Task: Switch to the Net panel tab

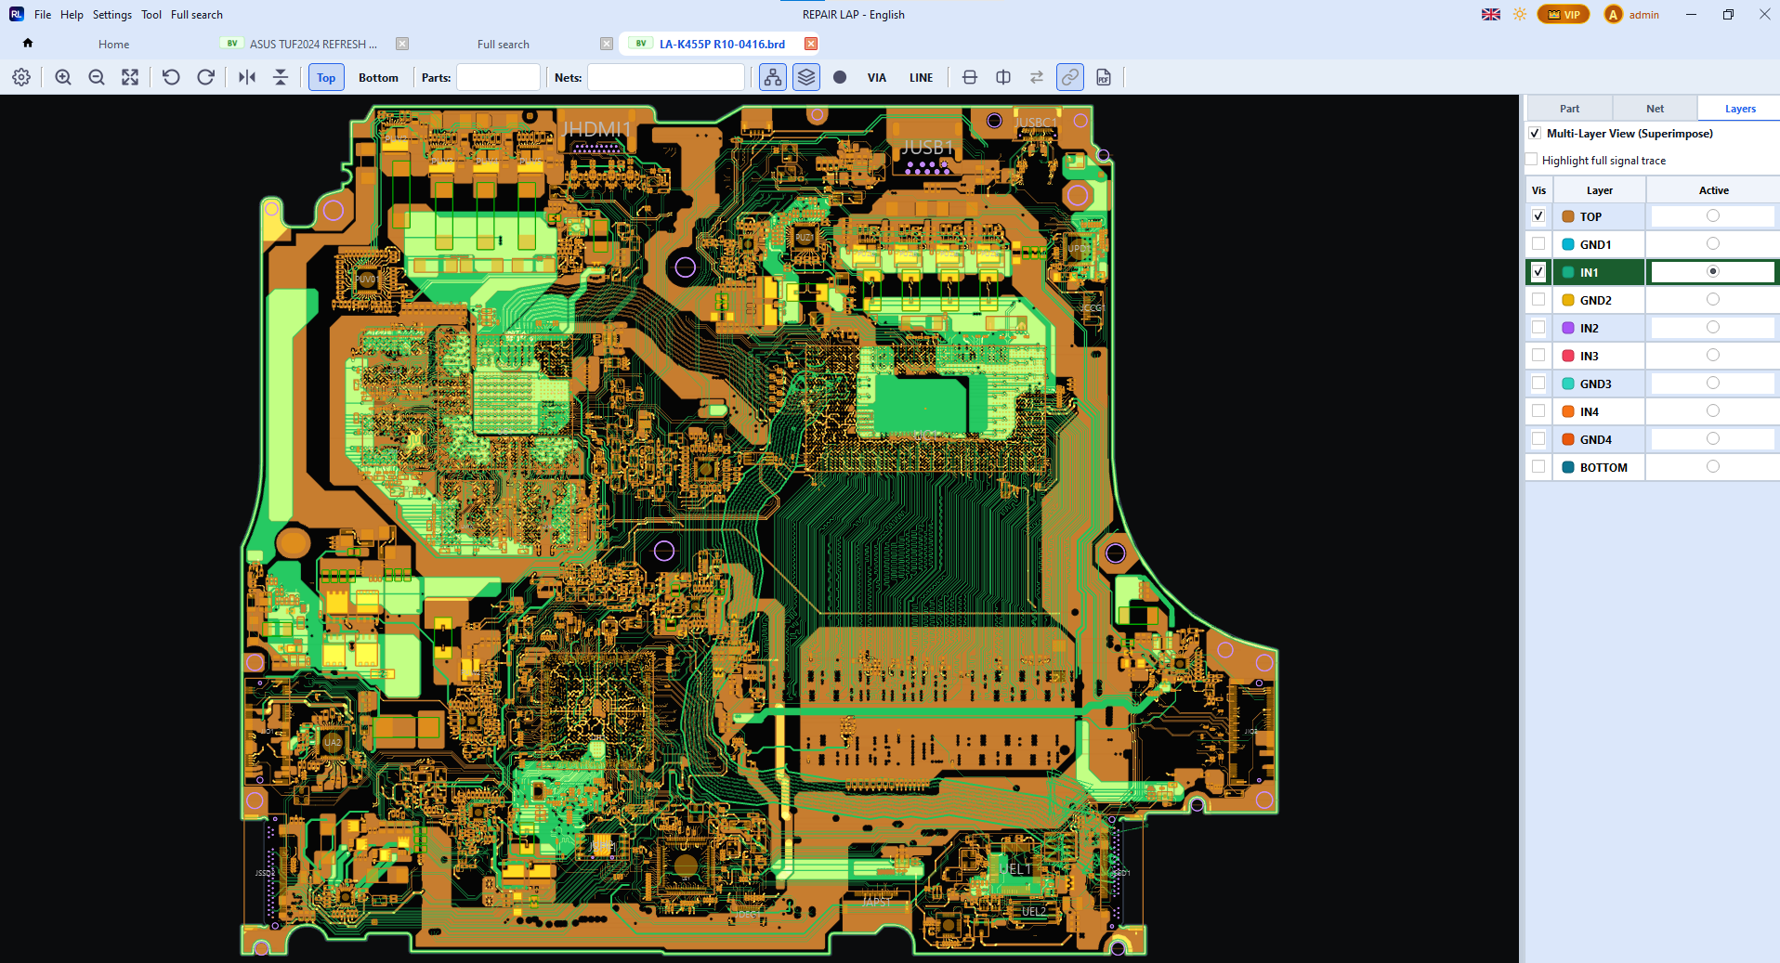Action: click(x=1655, y=109)
